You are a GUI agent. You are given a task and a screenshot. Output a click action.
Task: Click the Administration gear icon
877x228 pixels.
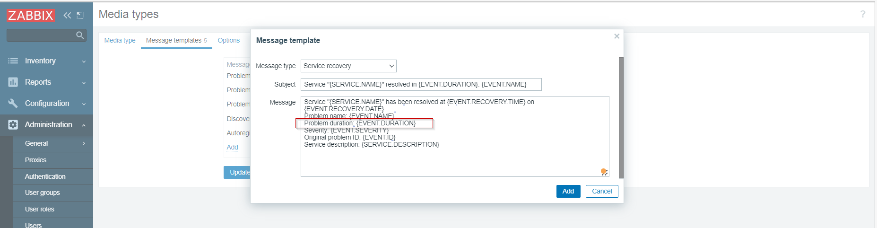13,124
